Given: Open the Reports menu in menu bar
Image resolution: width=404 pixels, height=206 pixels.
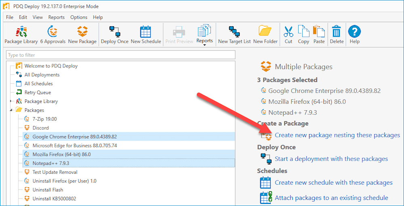Looking at the screenshot, I should pos(57,17).
